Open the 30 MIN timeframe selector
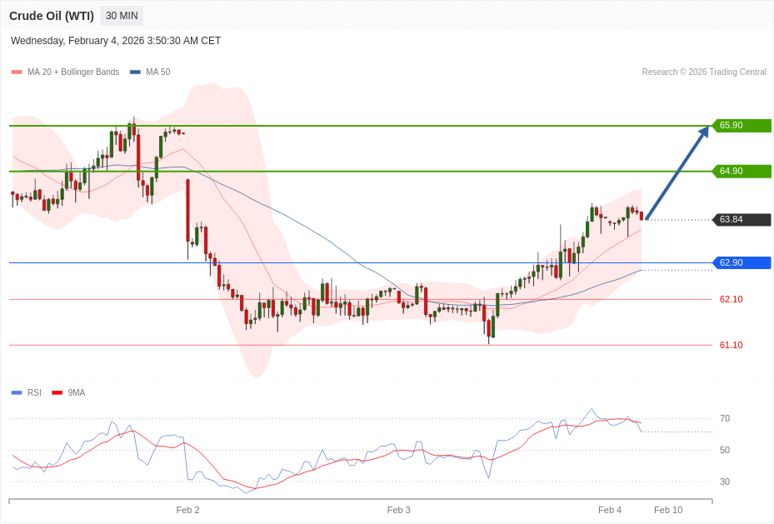Viewport: 774px width, 524px height. [121, 15]
